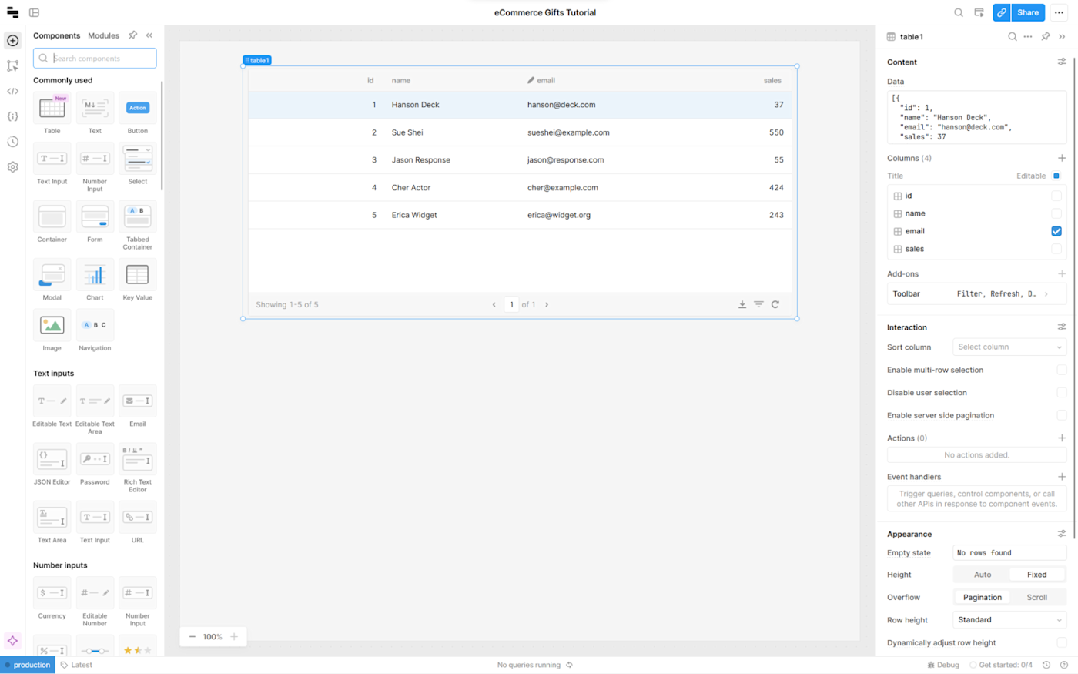Enable multi-row selection checkbox
The width and height of the screenshot is (1078, 674).
1062,370
